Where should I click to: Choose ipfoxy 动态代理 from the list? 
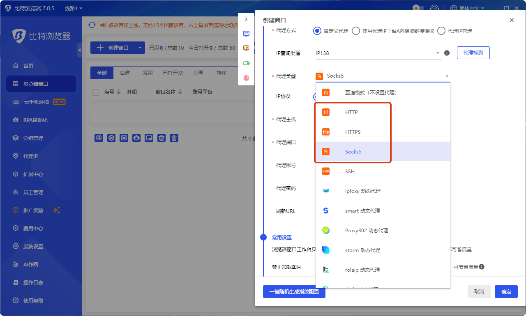[x=383, y=191]
